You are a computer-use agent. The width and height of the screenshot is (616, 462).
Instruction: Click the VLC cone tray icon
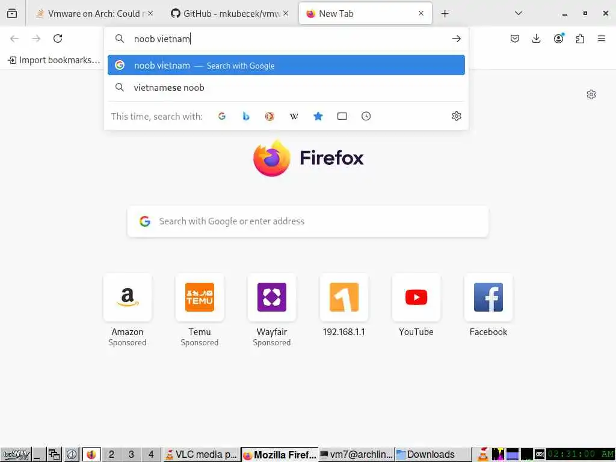coord(483,455)
